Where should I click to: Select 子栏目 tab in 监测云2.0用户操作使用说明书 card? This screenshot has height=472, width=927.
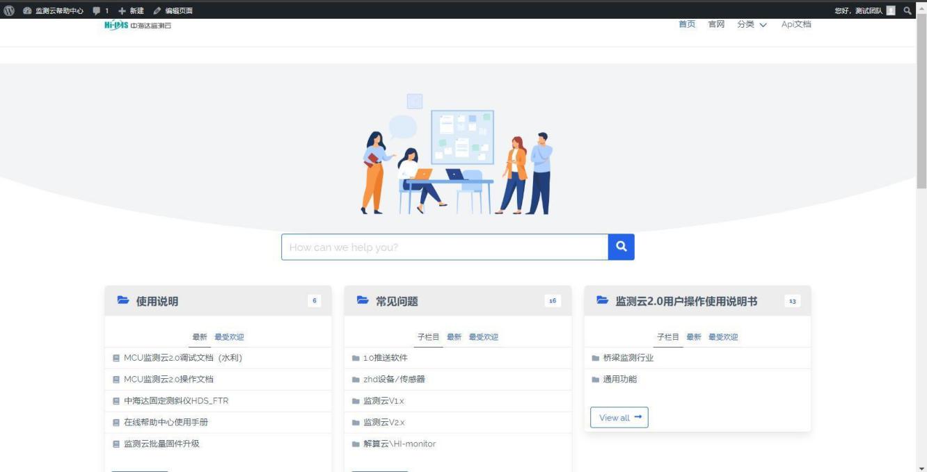[x=669, y=337]
